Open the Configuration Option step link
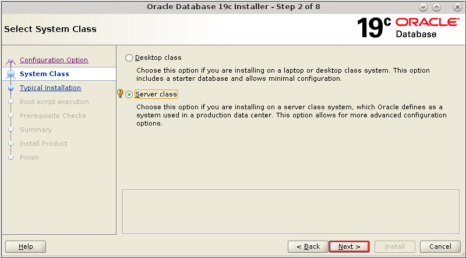 pos(54,60)
